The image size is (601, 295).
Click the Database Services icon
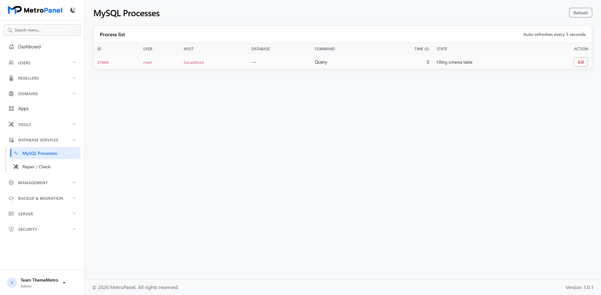[11, 140]
